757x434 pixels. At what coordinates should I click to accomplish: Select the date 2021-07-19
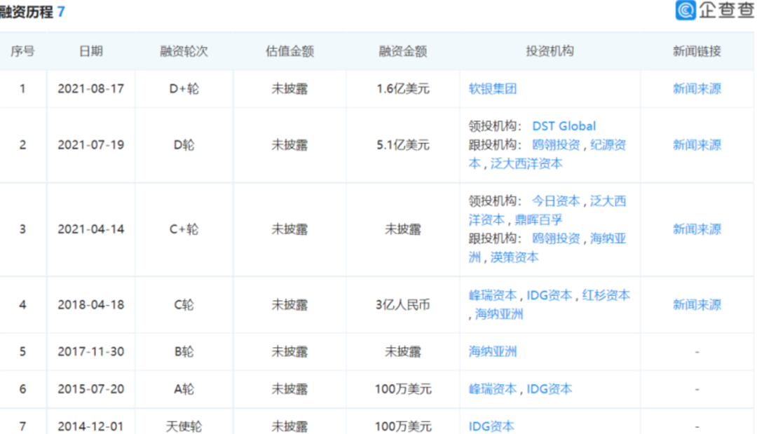tap(90, 145)
